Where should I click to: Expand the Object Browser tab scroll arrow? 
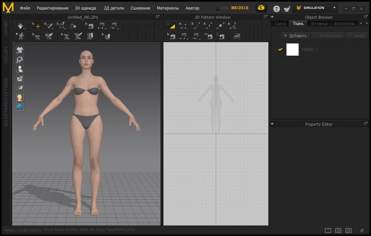366,24
